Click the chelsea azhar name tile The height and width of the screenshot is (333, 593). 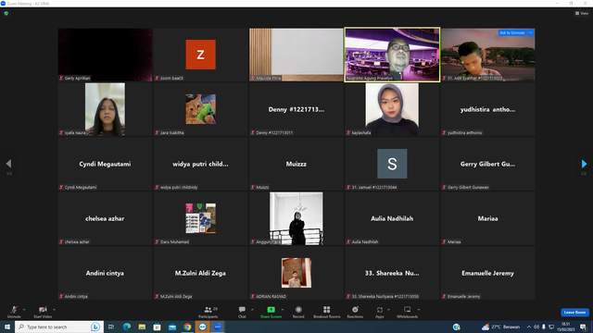[105, 218]
